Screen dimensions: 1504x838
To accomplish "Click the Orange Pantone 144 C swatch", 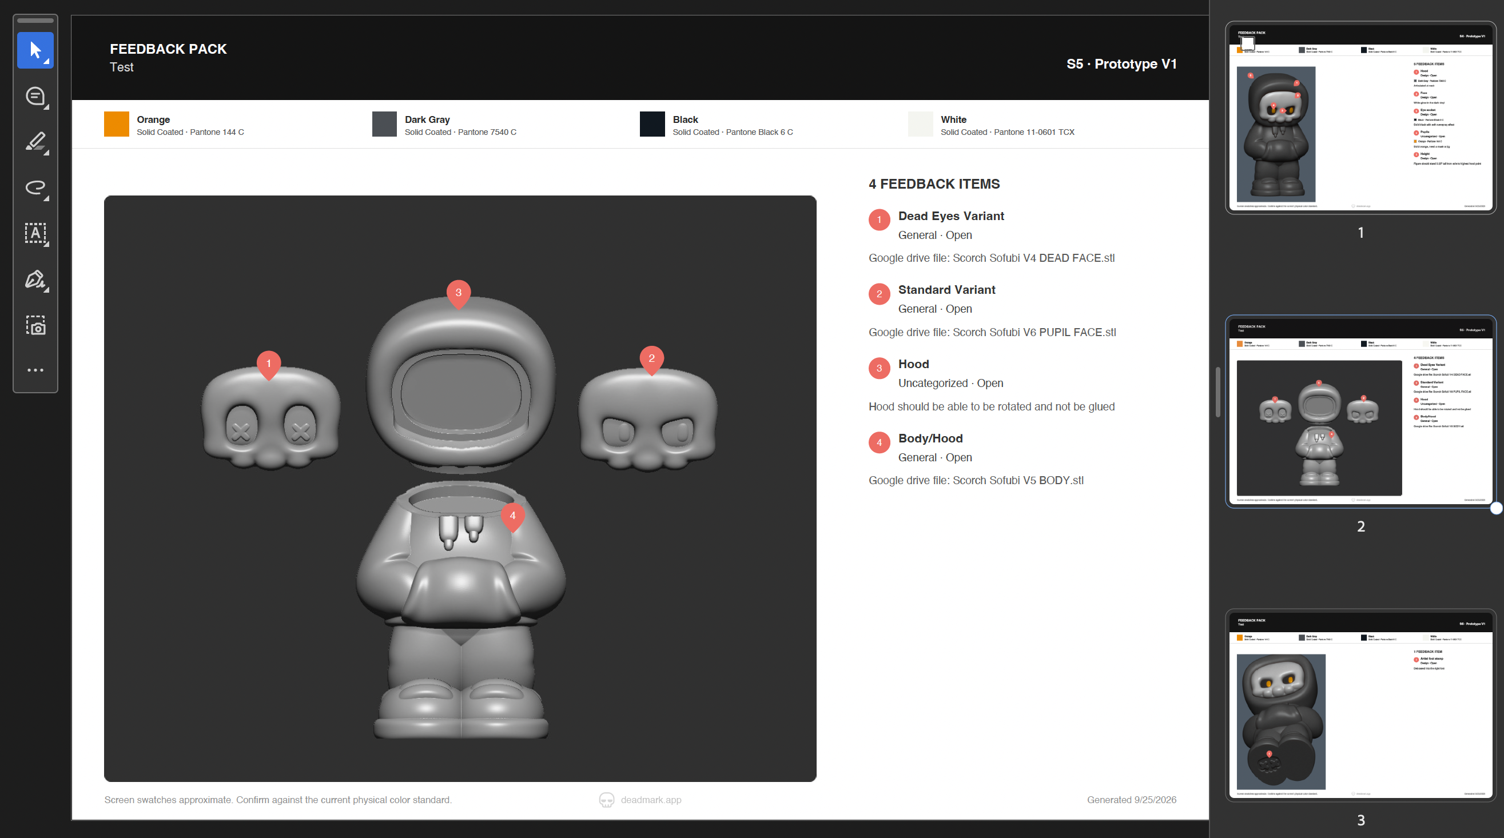I will (116, 124).
